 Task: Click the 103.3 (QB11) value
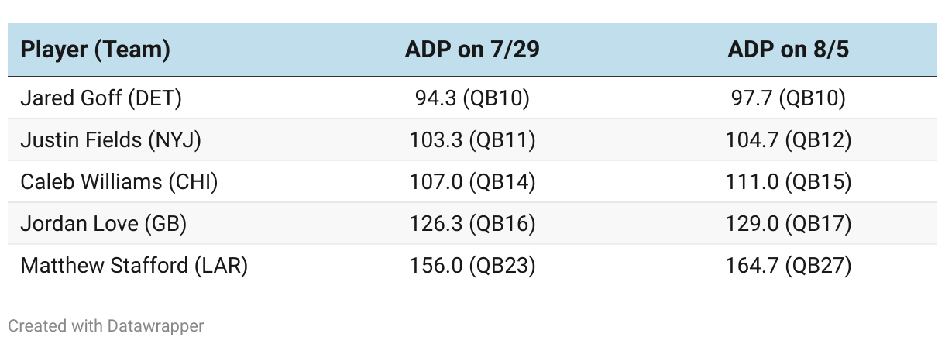472,140
